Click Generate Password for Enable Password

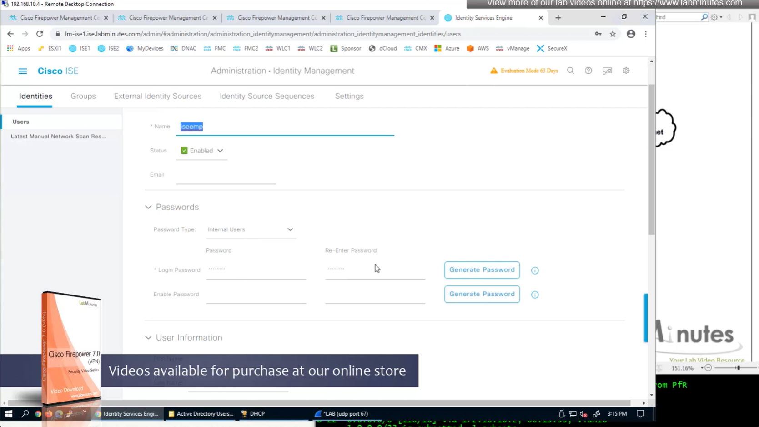click(482, 294)
